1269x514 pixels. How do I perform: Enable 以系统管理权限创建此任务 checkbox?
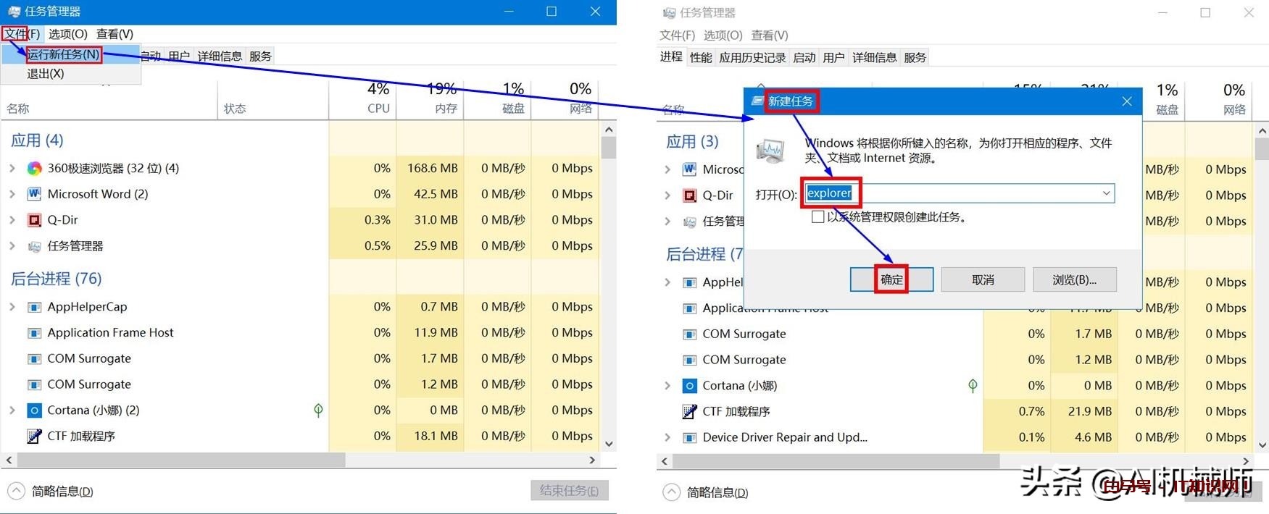tap(817, 217)
